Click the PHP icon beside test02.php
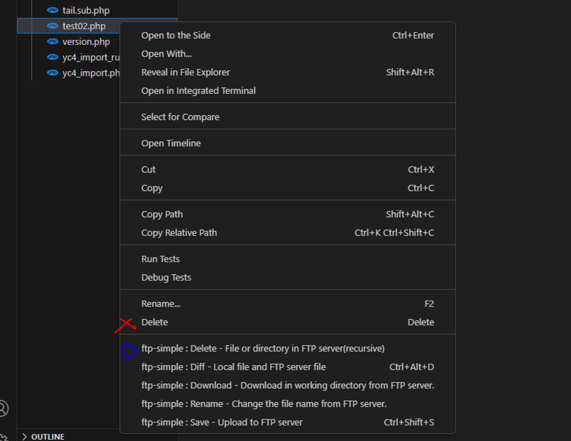Image resolution: width=571 pixels, height=441 pixels. coord(53,26)
